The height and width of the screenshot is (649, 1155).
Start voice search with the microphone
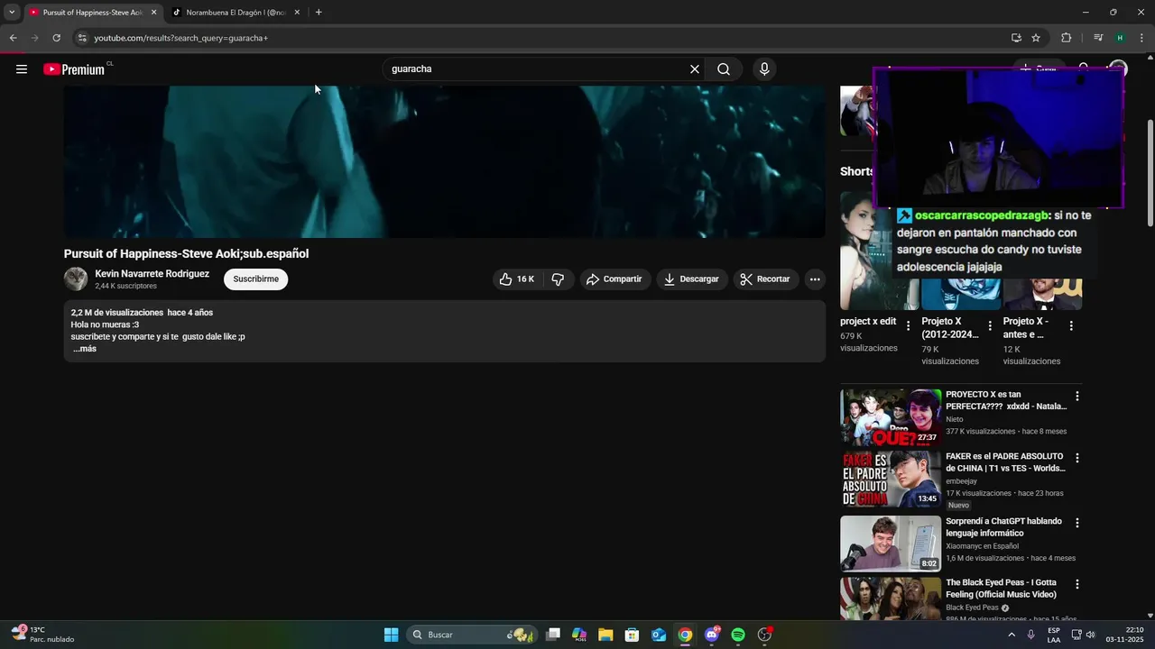coord(764,69)
